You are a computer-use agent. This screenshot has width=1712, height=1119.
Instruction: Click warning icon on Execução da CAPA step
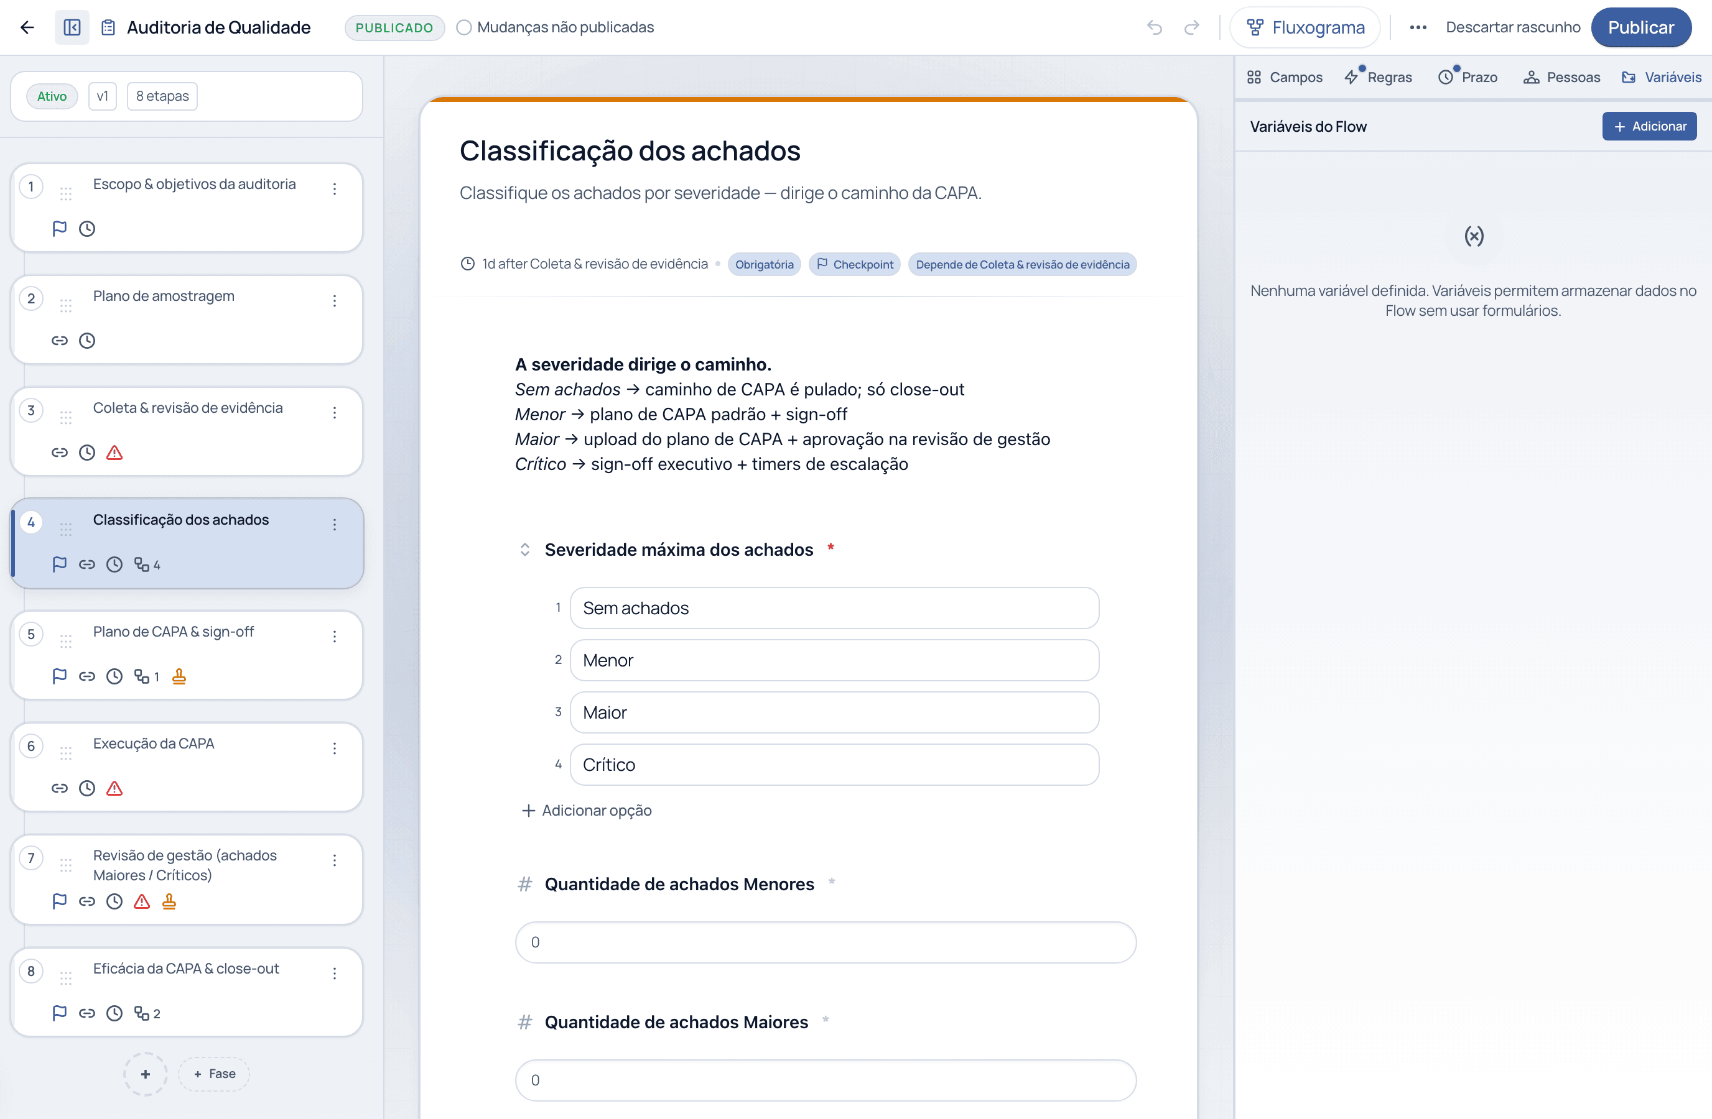[114, 788]
